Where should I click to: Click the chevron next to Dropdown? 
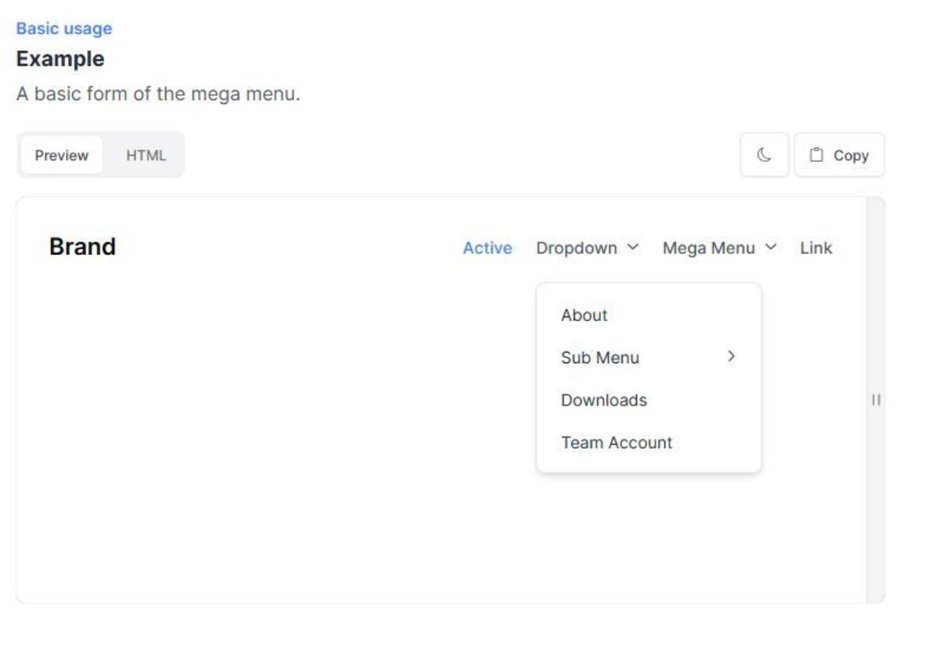632,248
